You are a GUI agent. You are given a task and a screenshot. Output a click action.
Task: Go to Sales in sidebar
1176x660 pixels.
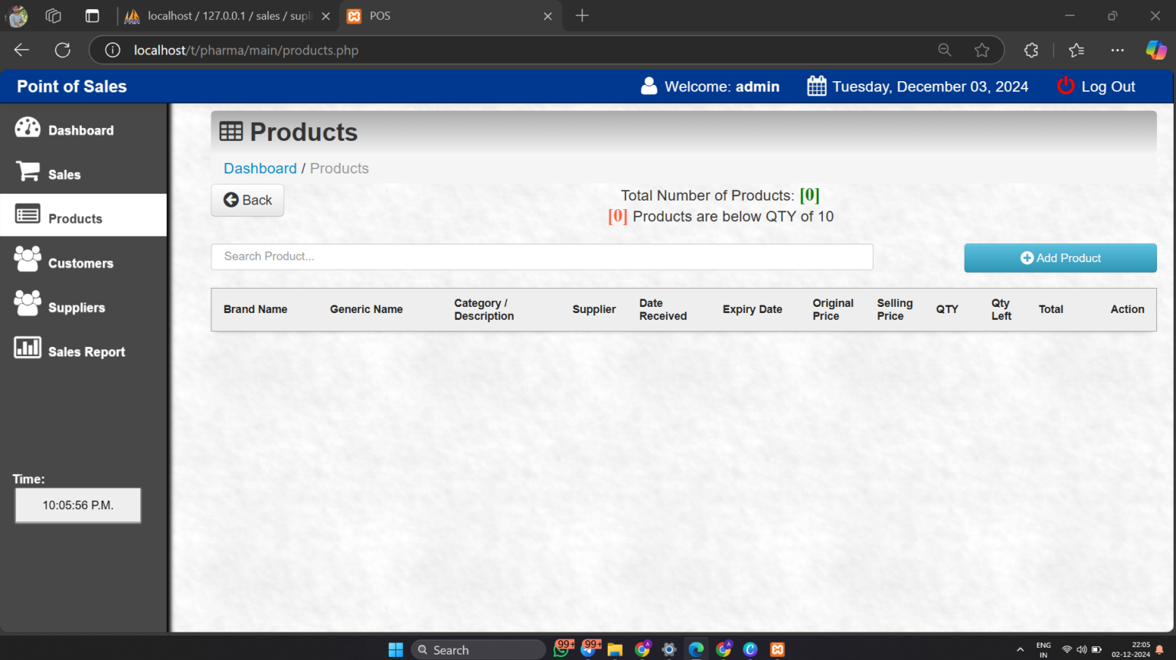pos(64,175)
